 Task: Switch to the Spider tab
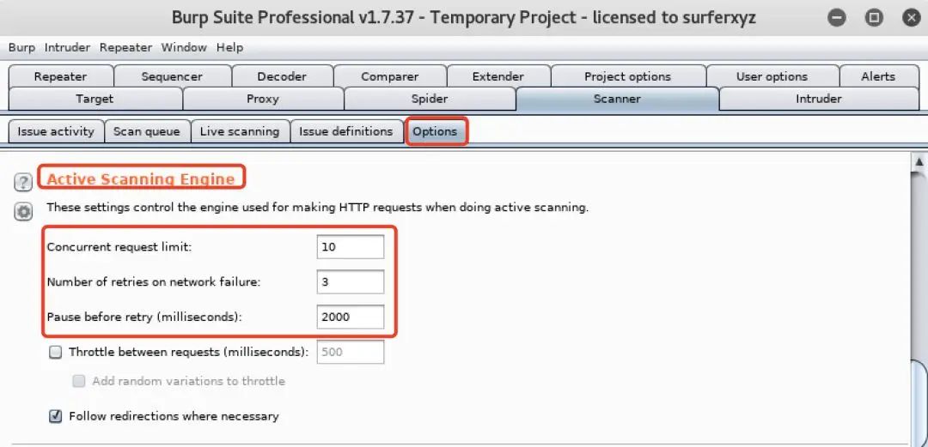coord(430,99)
